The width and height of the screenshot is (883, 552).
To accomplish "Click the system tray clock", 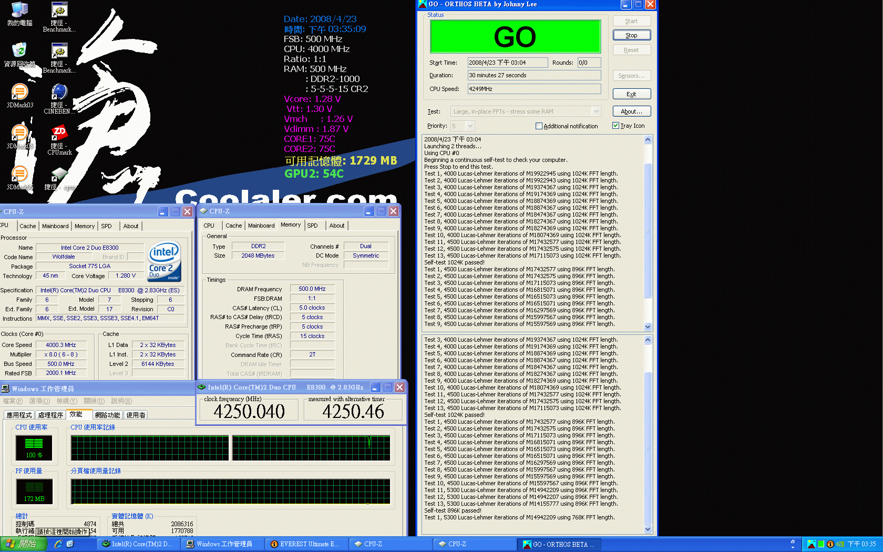I will tap(861, 544).
